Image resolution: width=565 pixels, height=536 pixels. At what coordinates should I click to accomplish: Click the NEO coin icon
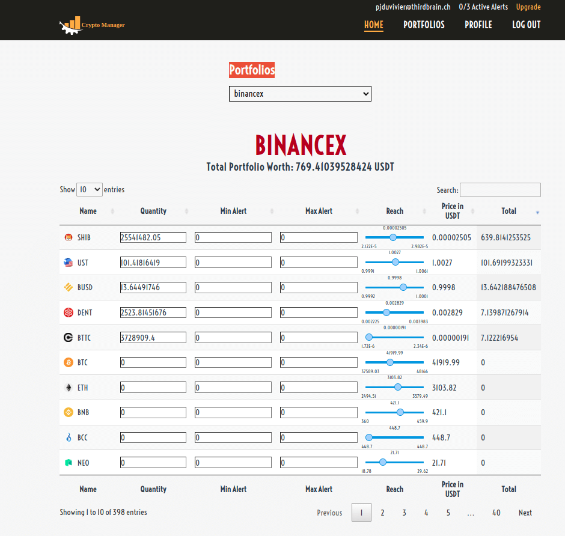pyautogui.click(x=69, y=463)
